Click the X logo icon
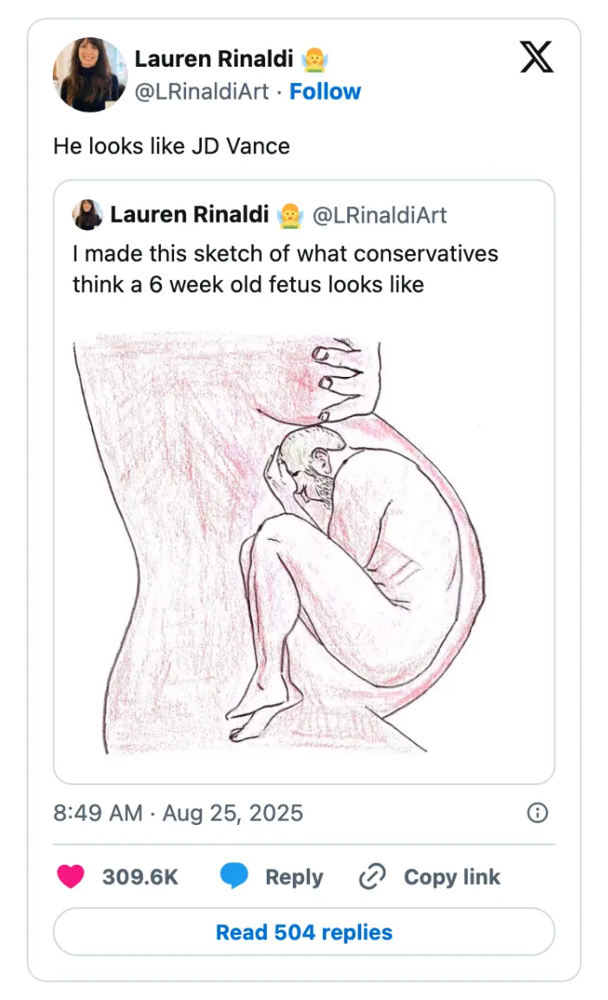The image size is (608, 1000). click(535, 56)
